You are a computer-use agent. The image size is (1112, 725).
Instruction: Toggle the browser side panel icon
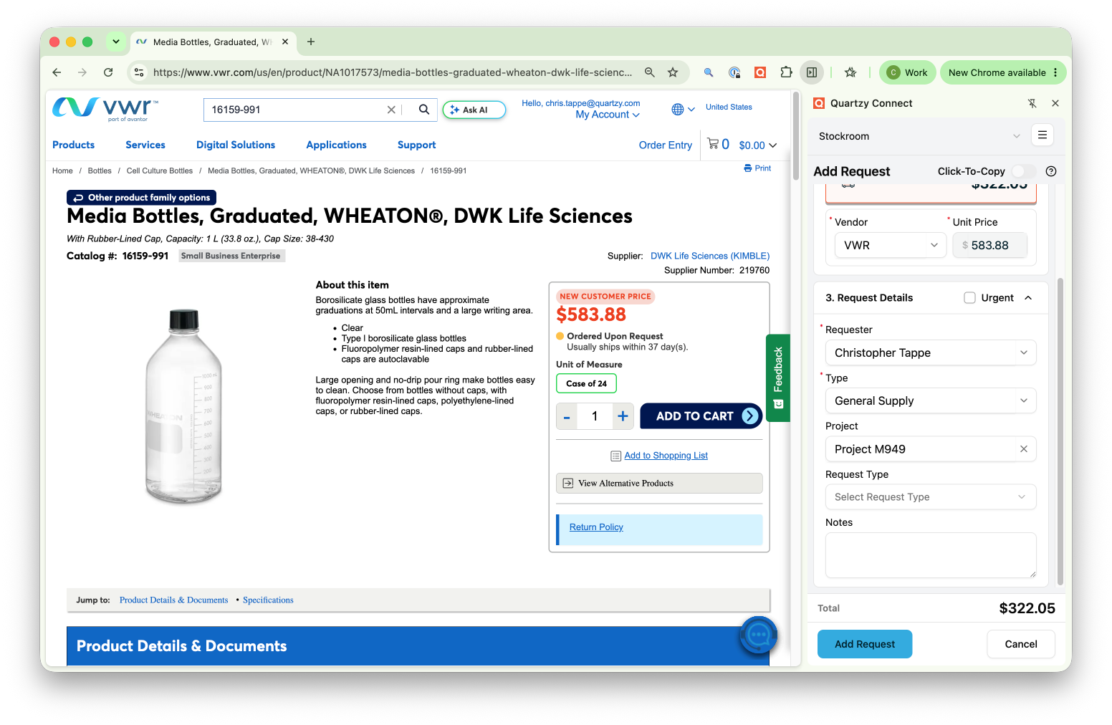click(x=812, y=72)
